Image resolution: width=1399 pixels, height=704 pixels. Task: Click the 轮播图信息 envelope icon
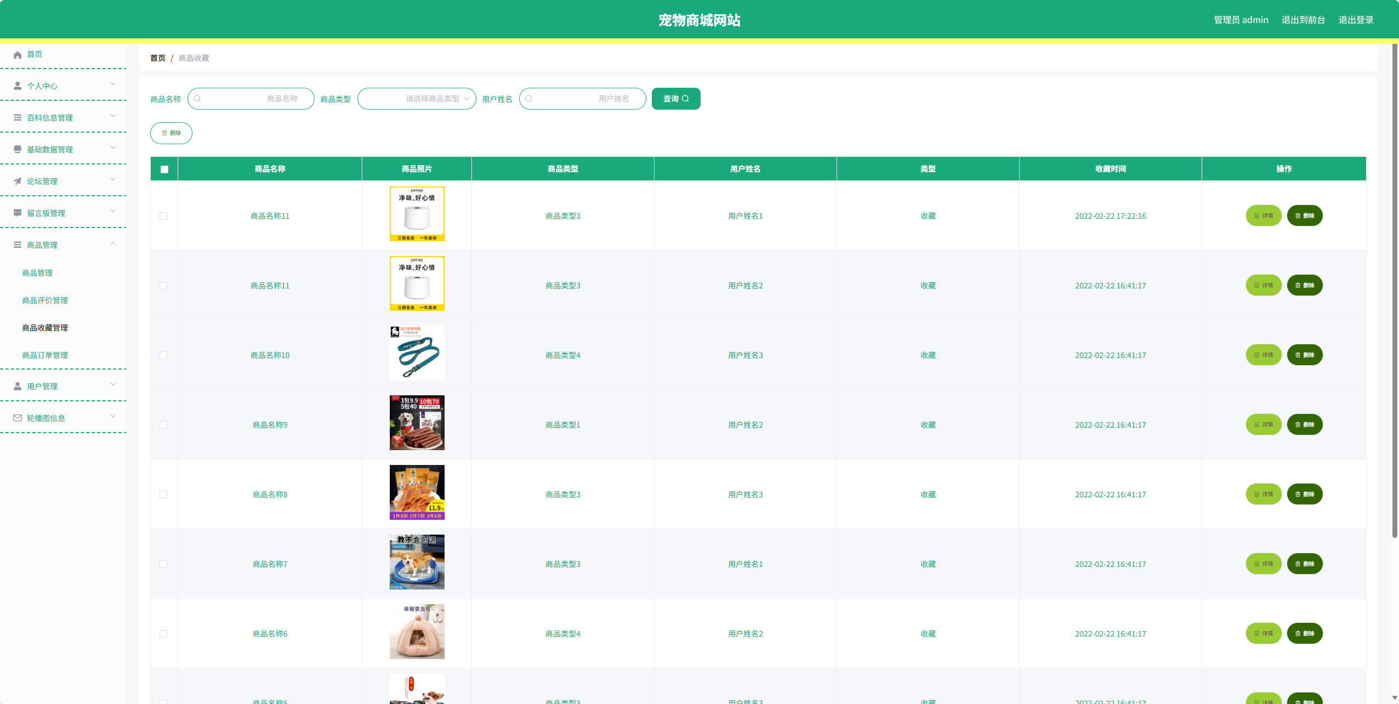(x=18, y=418)
